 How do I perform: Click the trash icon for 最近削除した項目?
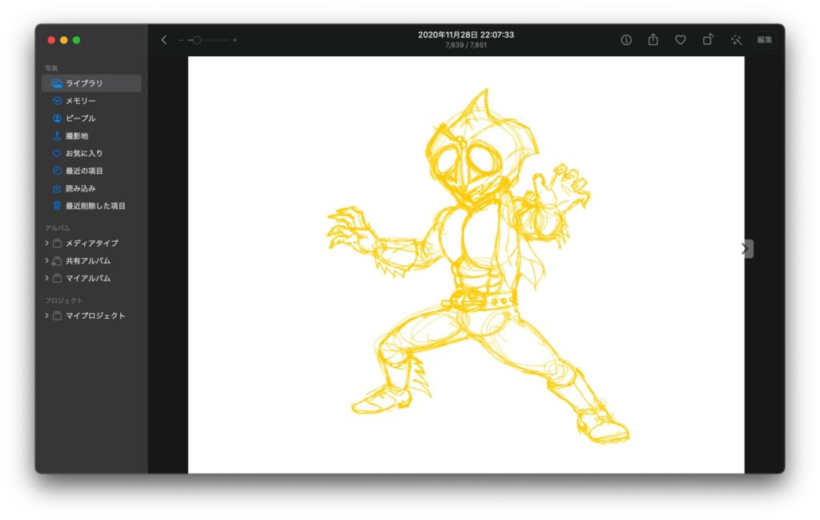pyautogui.click(x=57, y=206)
